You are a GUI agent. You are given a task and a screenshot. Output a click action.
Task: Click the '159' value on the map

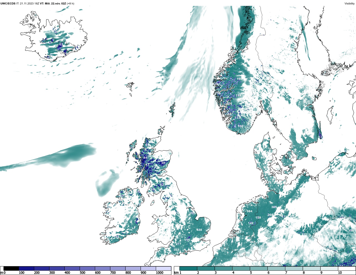pos(258,218)
